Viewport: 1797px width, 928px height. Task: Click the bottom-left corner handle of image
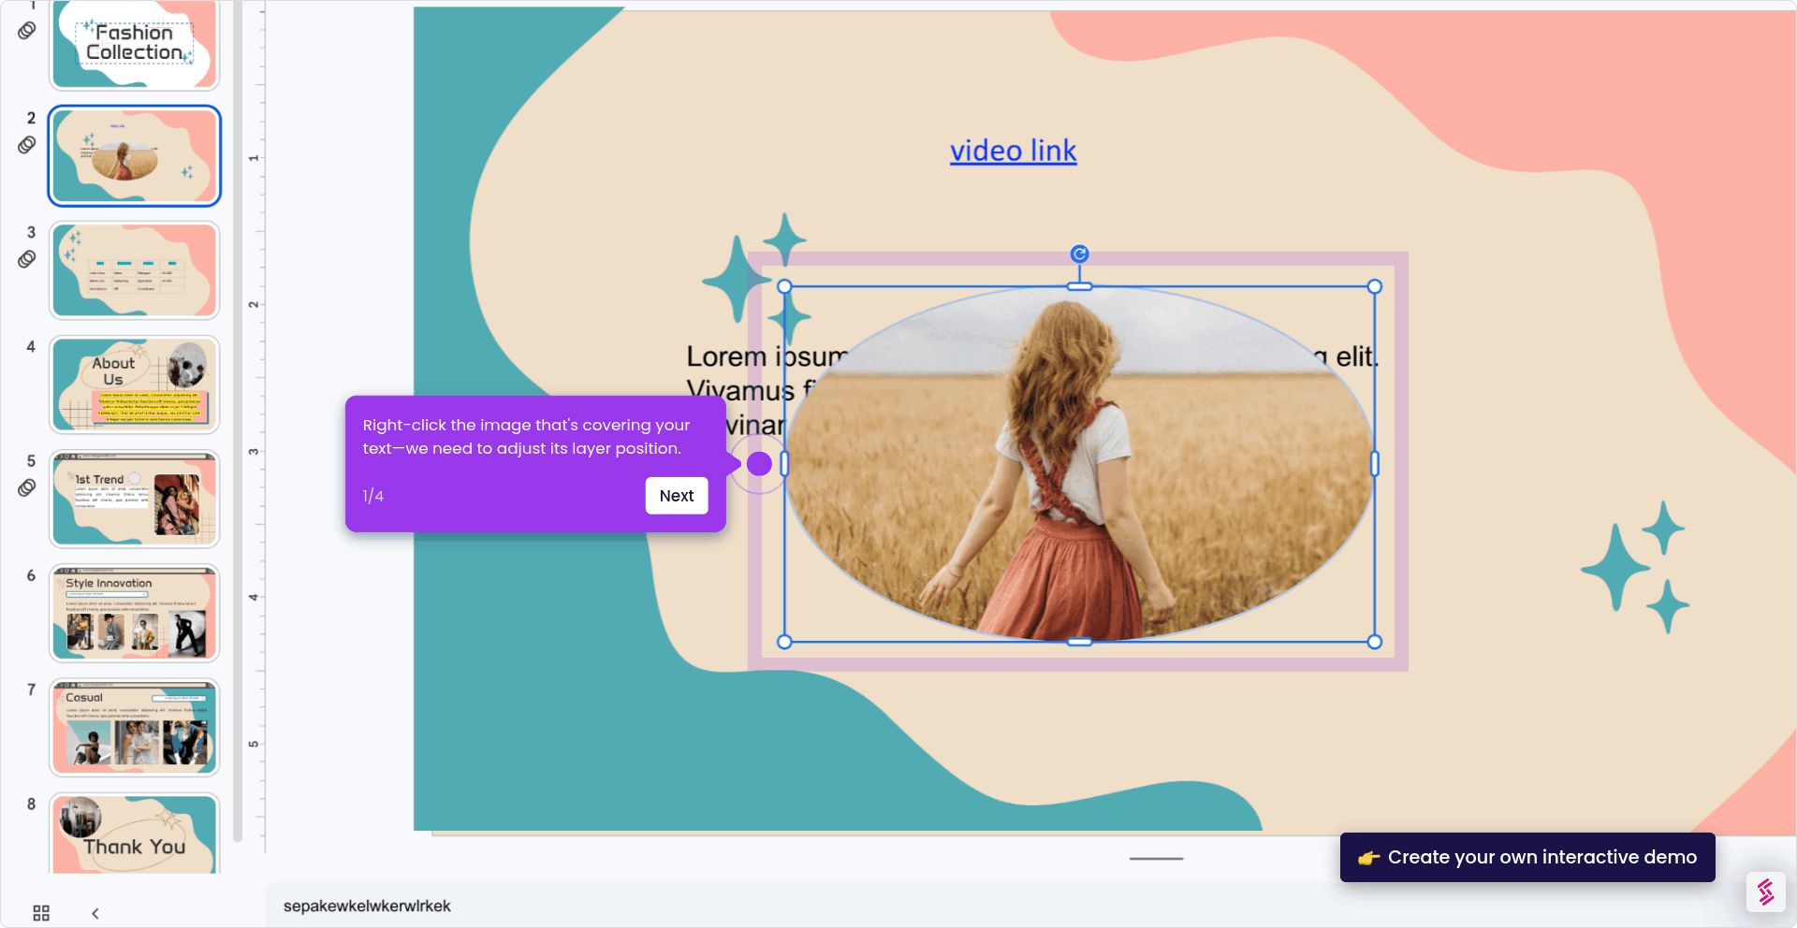(784, 642)
